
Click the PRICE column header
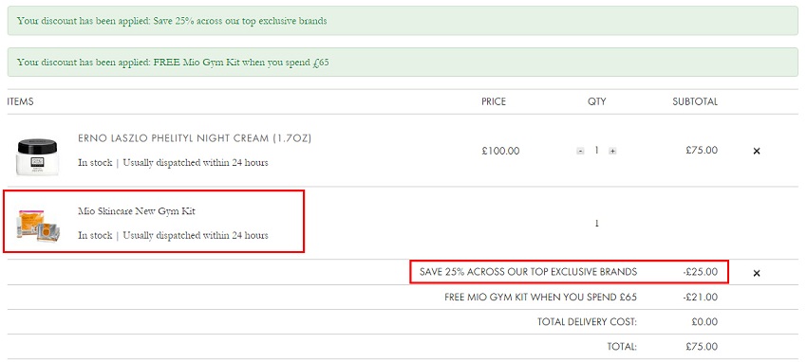point(494,101)
